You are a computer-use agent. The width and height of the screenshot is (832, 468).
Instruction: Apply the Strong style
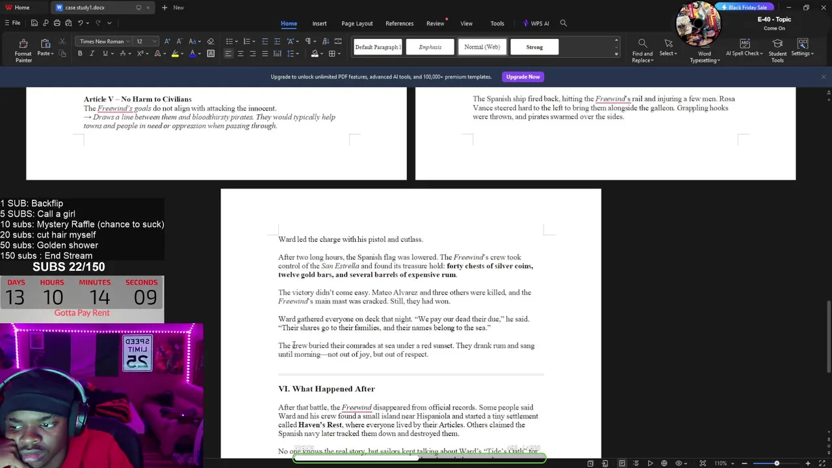[x=534, y=47]
